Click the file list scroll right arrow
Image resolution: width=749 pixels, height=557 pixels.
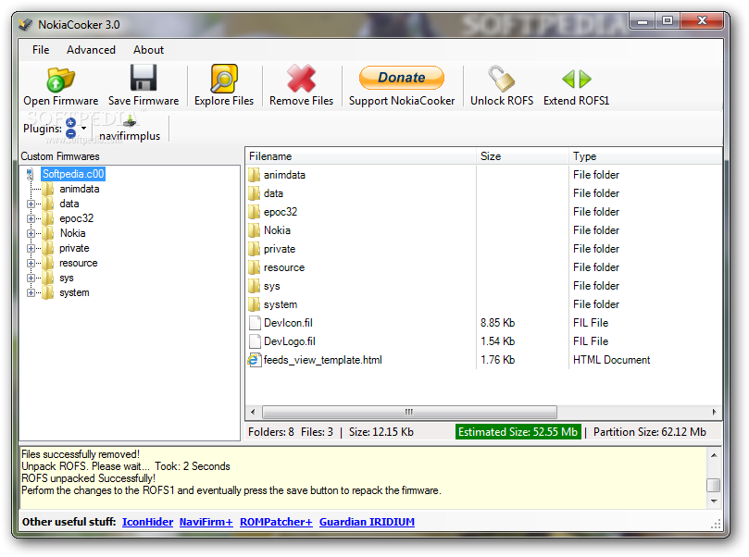tap(714, 412)
